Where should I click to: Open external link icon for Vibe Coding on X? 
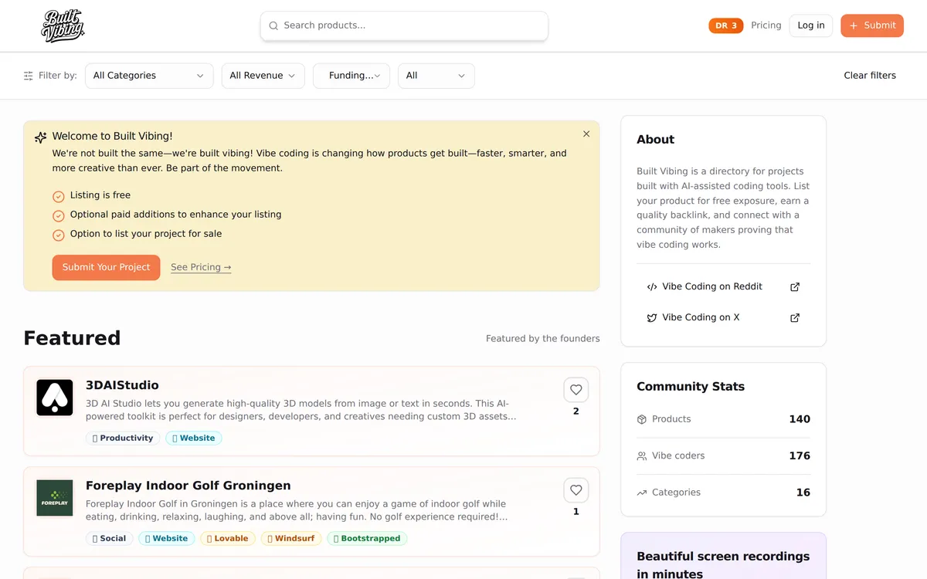point(795,317)
